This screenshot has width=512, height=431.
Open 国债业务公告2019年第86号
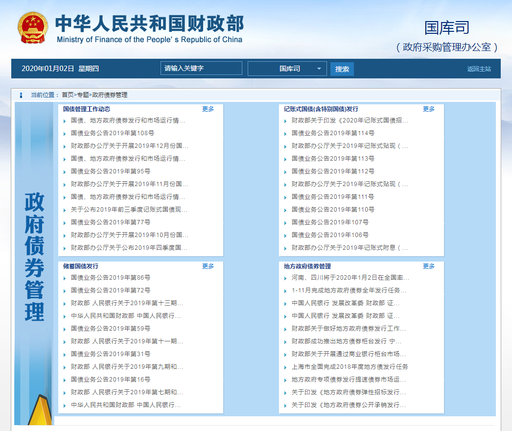tap(111, 277)
